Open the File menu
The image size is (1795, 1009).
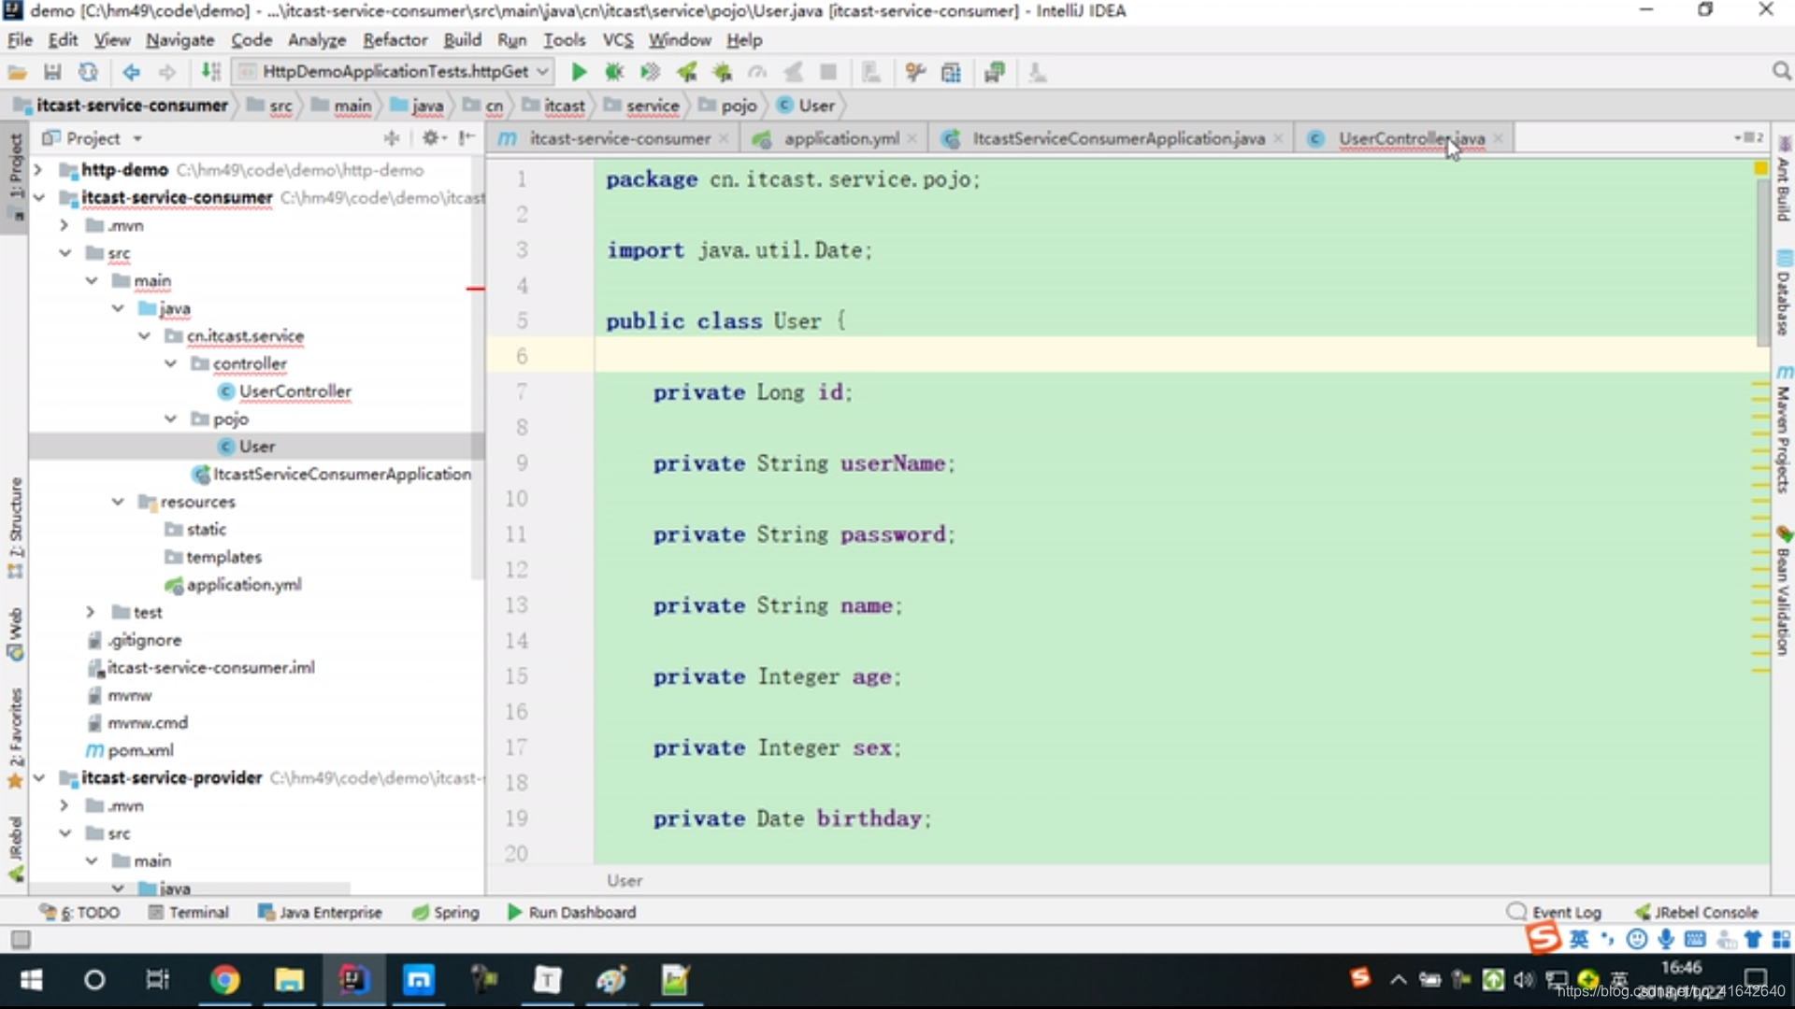click(20, 40)
